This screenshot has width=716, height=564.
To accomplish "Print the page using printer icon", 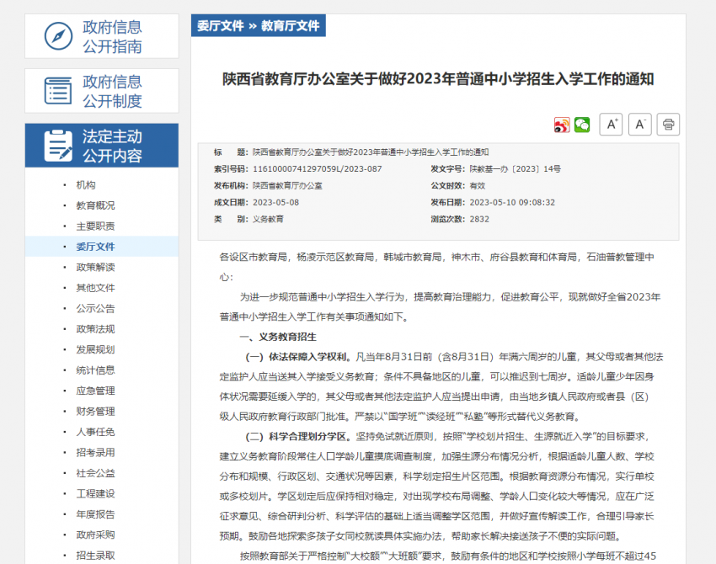I will [x=668, y=125].
